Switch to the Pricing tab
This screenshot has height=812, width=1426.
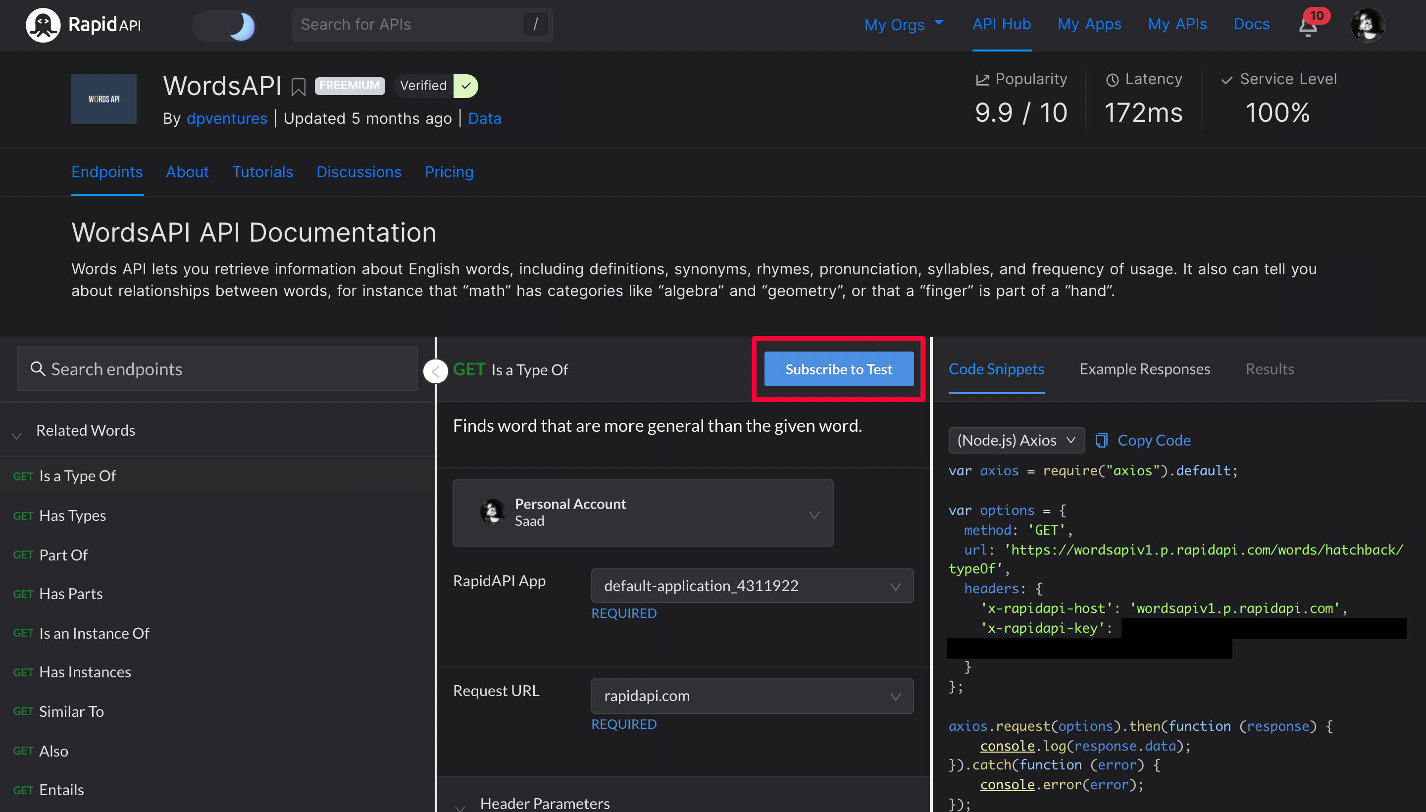pyautogui.click(x=449, y=172)
